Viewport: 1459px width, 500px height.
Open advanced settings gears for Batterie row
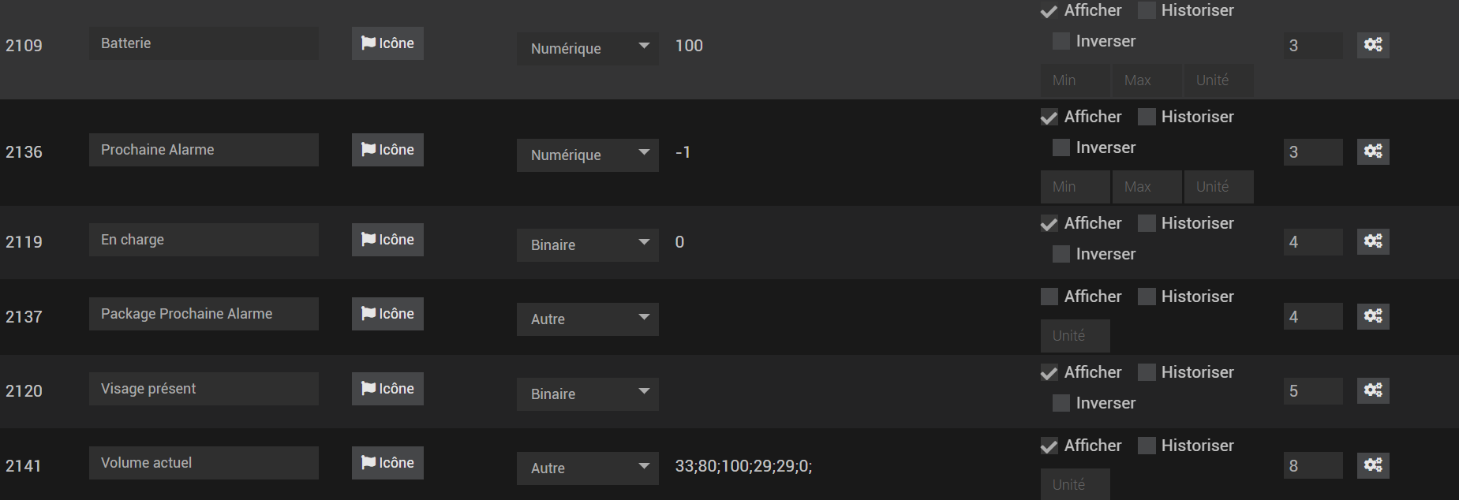[1373, 45]
